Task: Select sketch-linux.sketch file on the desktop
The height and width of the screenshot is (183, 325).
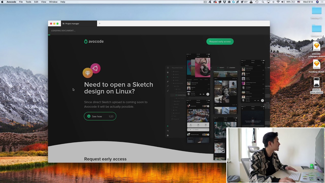Action: (317, 85)
